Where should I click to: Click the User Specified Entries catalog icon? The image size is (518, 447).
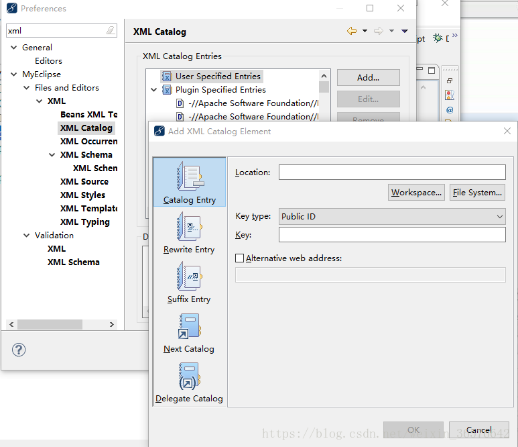(167, 77)
